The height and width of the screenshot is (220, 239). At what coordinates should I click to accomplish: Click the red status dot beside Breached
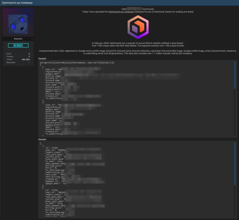(32, 39)
